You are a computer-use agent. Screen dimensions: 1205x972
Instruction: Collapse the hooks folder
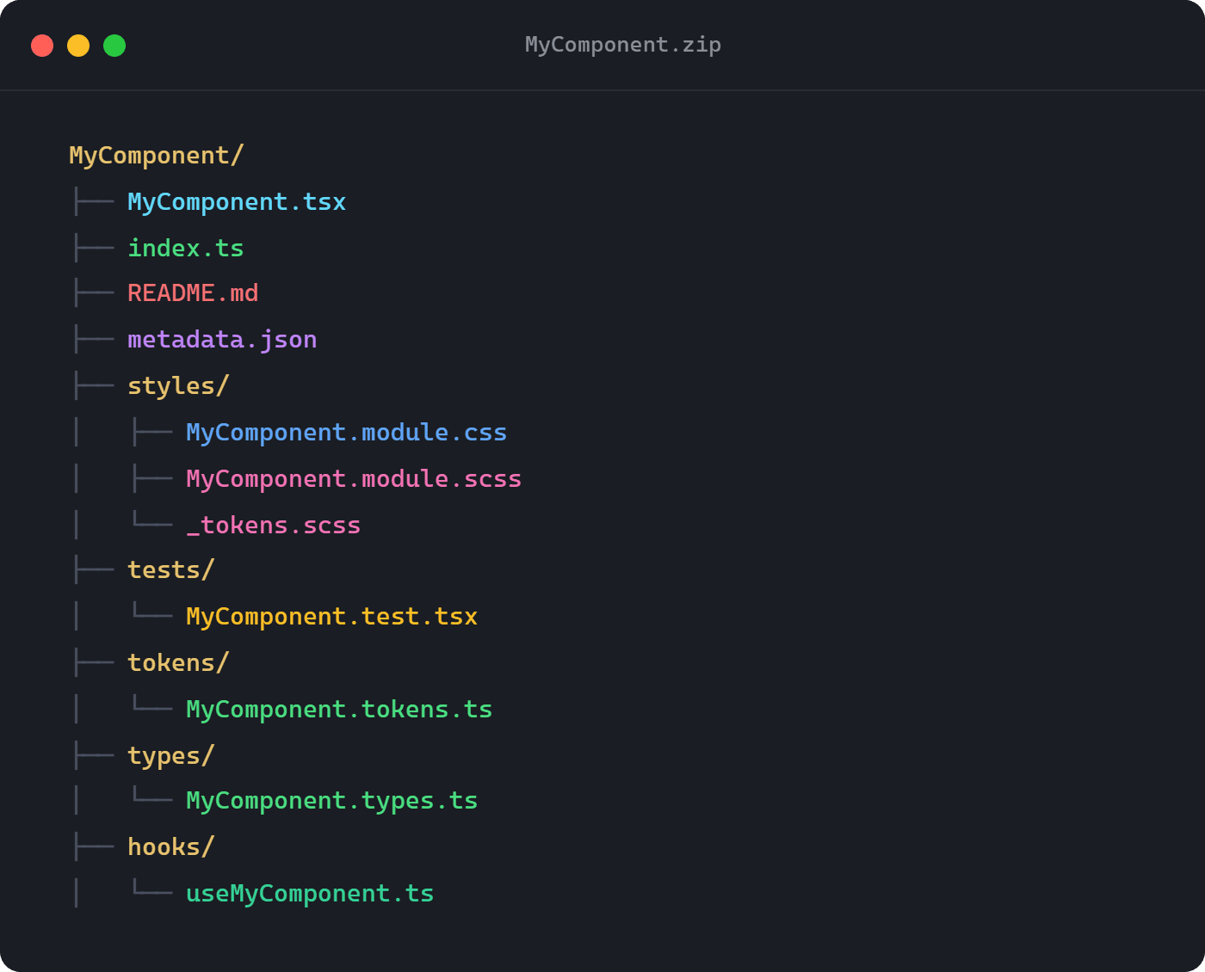(x=171, y=846)
